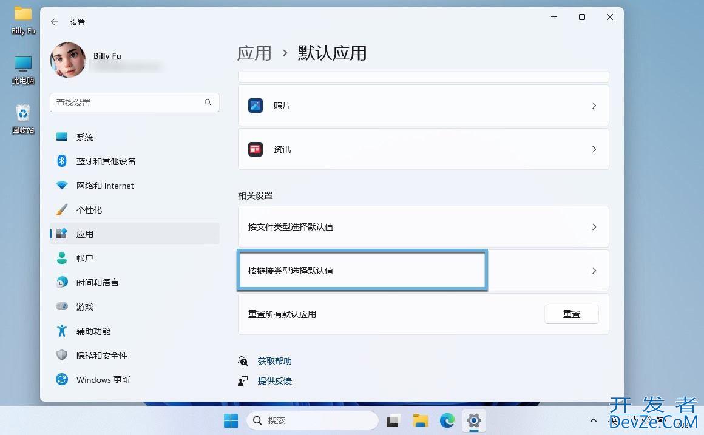Click the Wi-Fi network icon in sidebar
This screenshot has height=435, width=704.
click(61, 185)
